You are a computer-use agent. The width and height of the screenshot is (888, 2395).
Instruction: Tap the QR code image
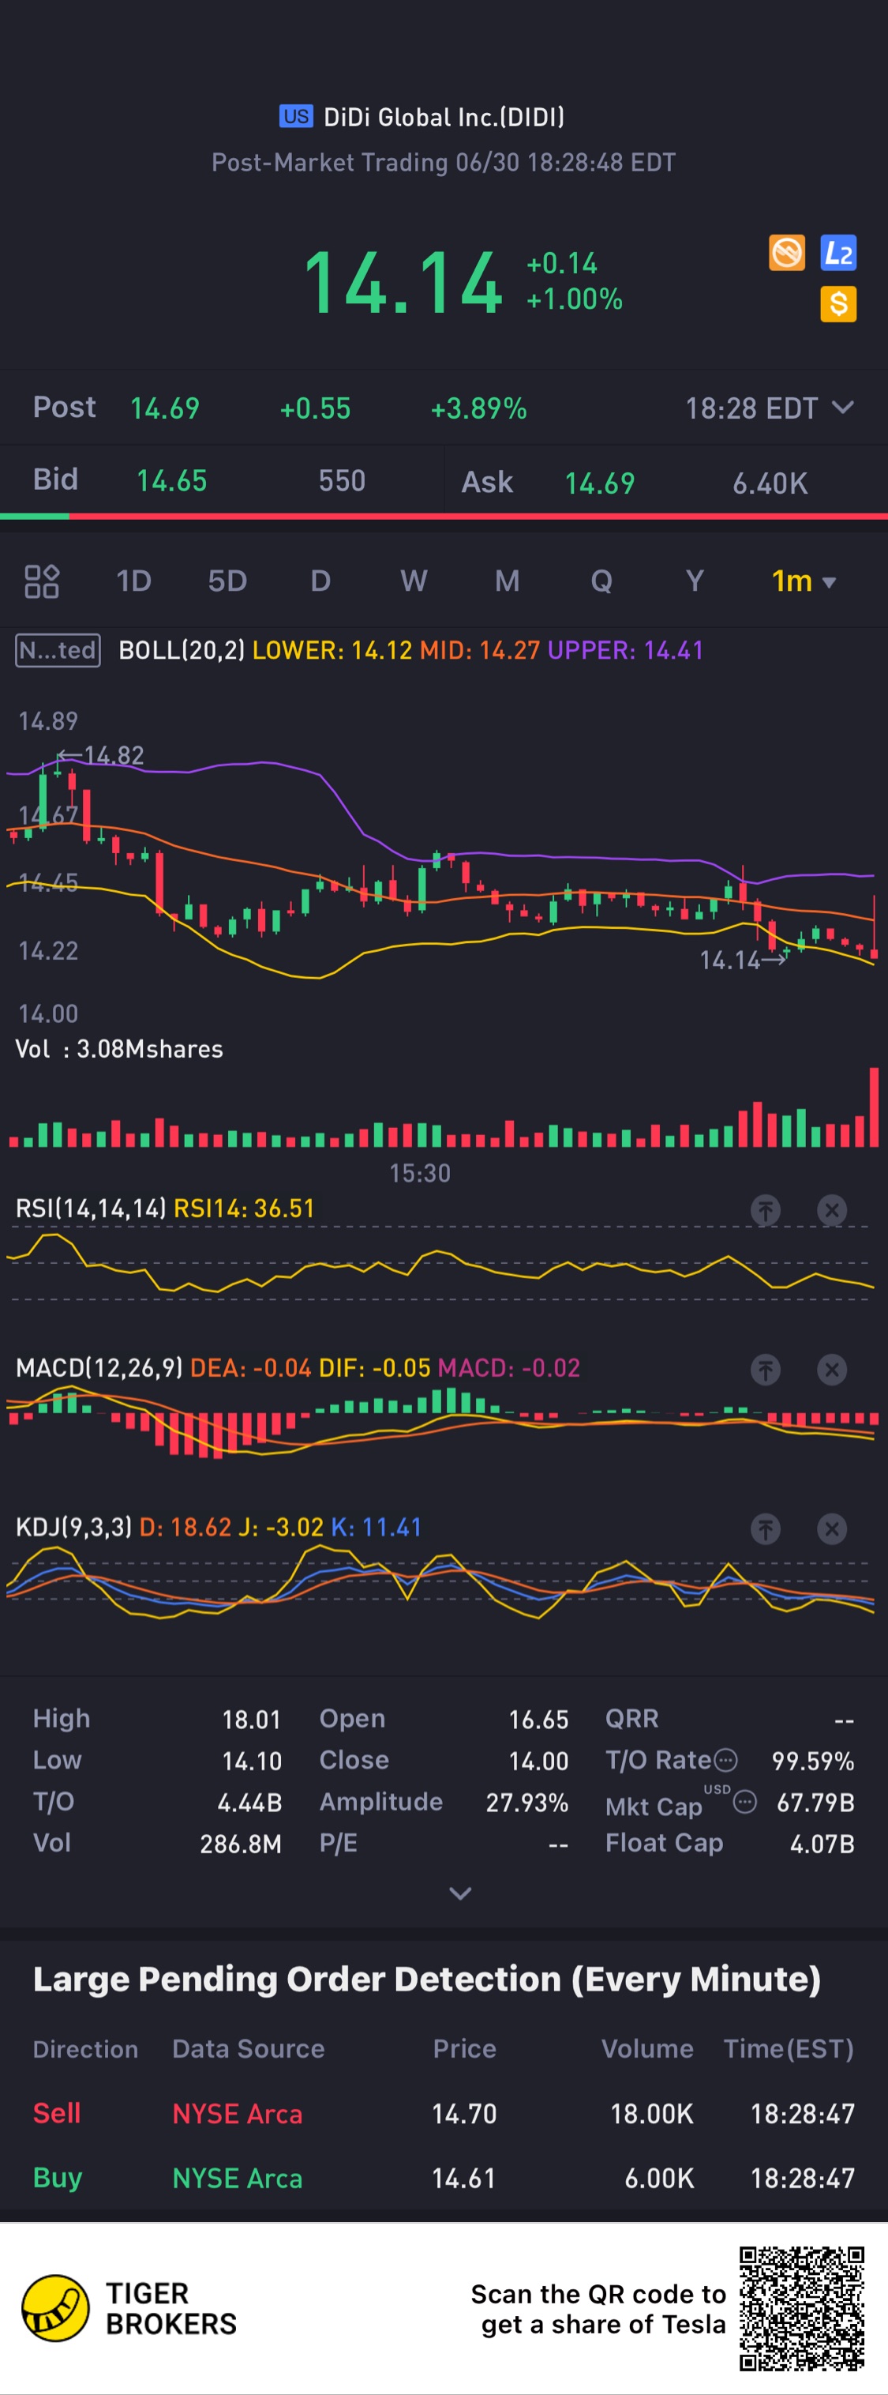click(802, 2307)
